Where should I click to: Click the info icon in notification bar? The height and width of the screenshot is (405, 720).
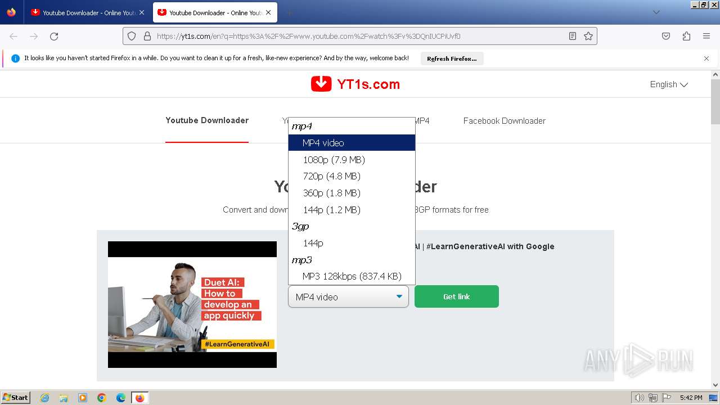click(x=15, y=58)
